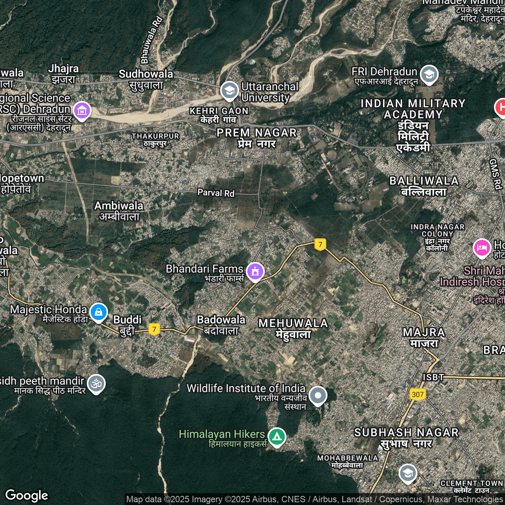Open the Regional Science Centre museum pin
Viewport: 505px width, 505px height.
pyautogui.click(x=82, y=111)
